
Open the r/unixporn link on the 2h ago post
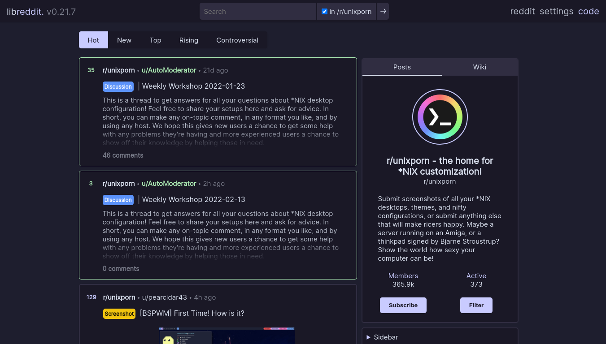coord(119,183)
